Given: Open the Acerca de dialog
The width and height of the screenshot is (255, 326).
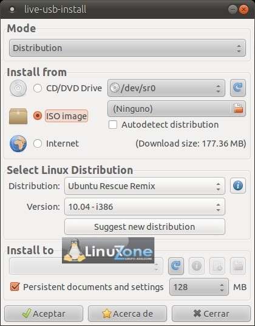Looking at the screenshot, I should tap(127, 313).
